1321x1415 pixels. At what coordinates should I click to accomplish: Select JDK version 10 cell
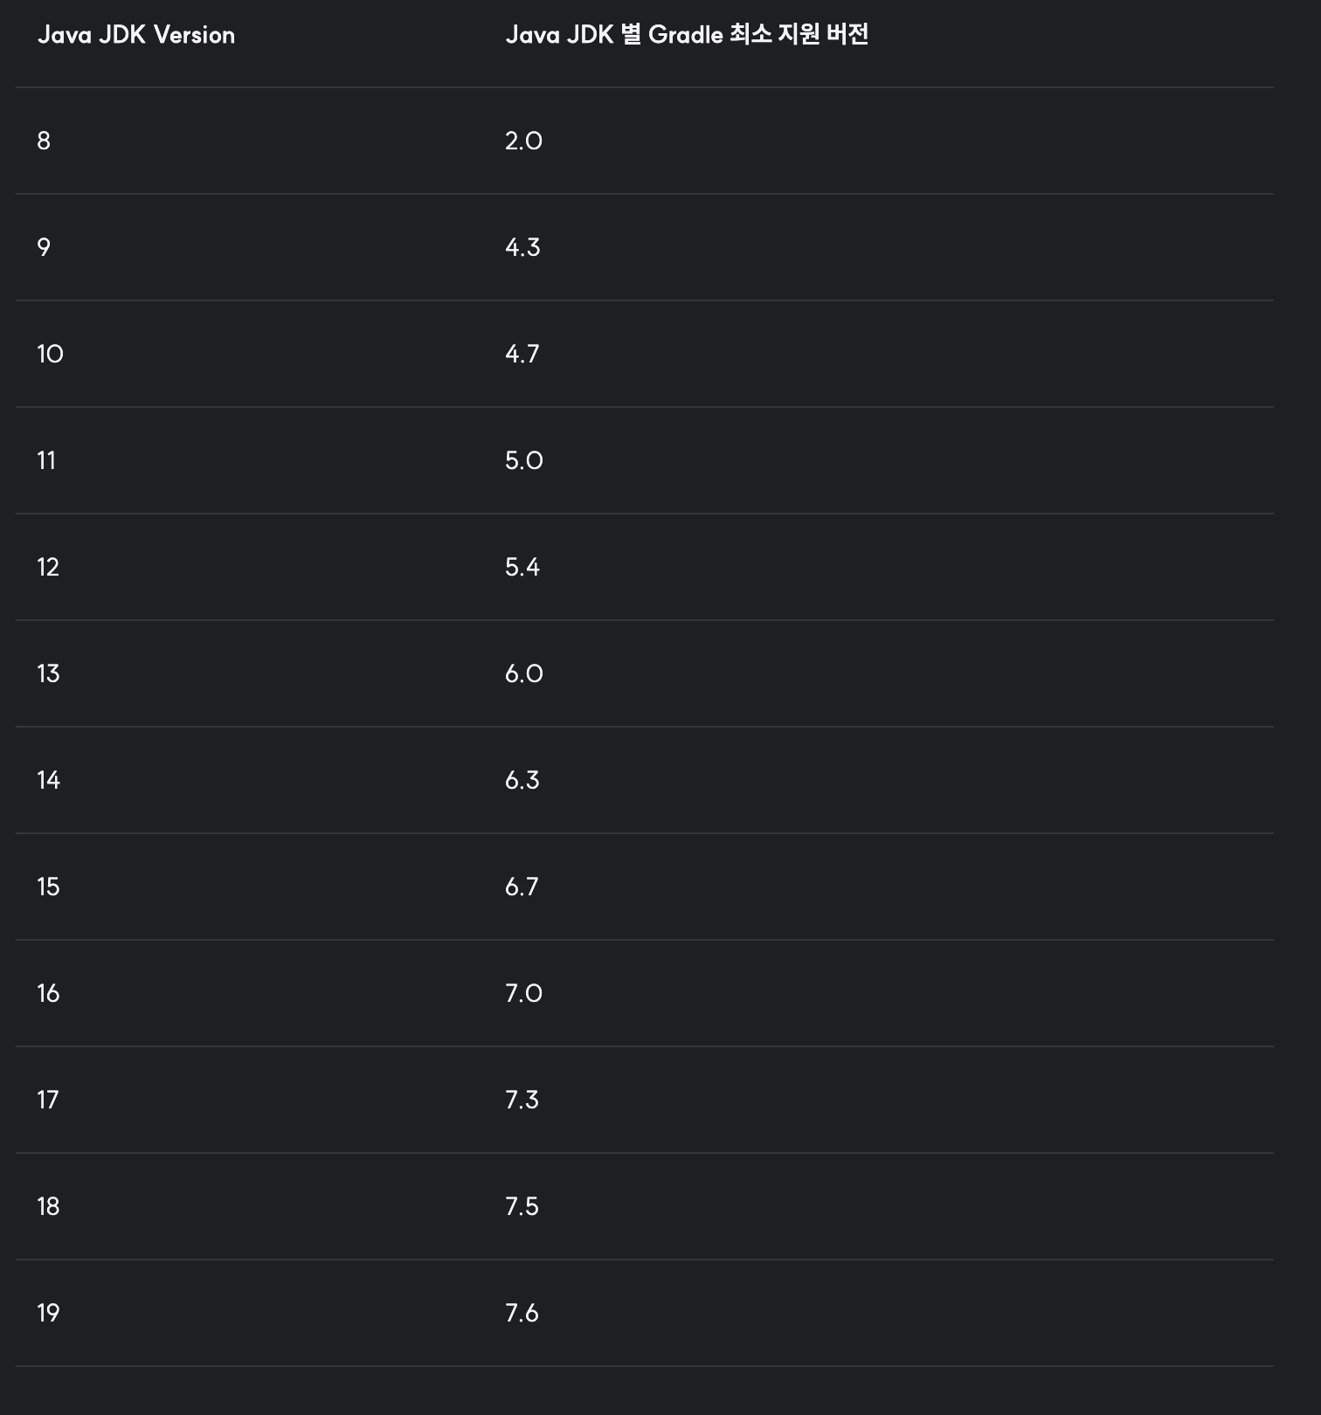pyautogui.click(x=50, y=354)
